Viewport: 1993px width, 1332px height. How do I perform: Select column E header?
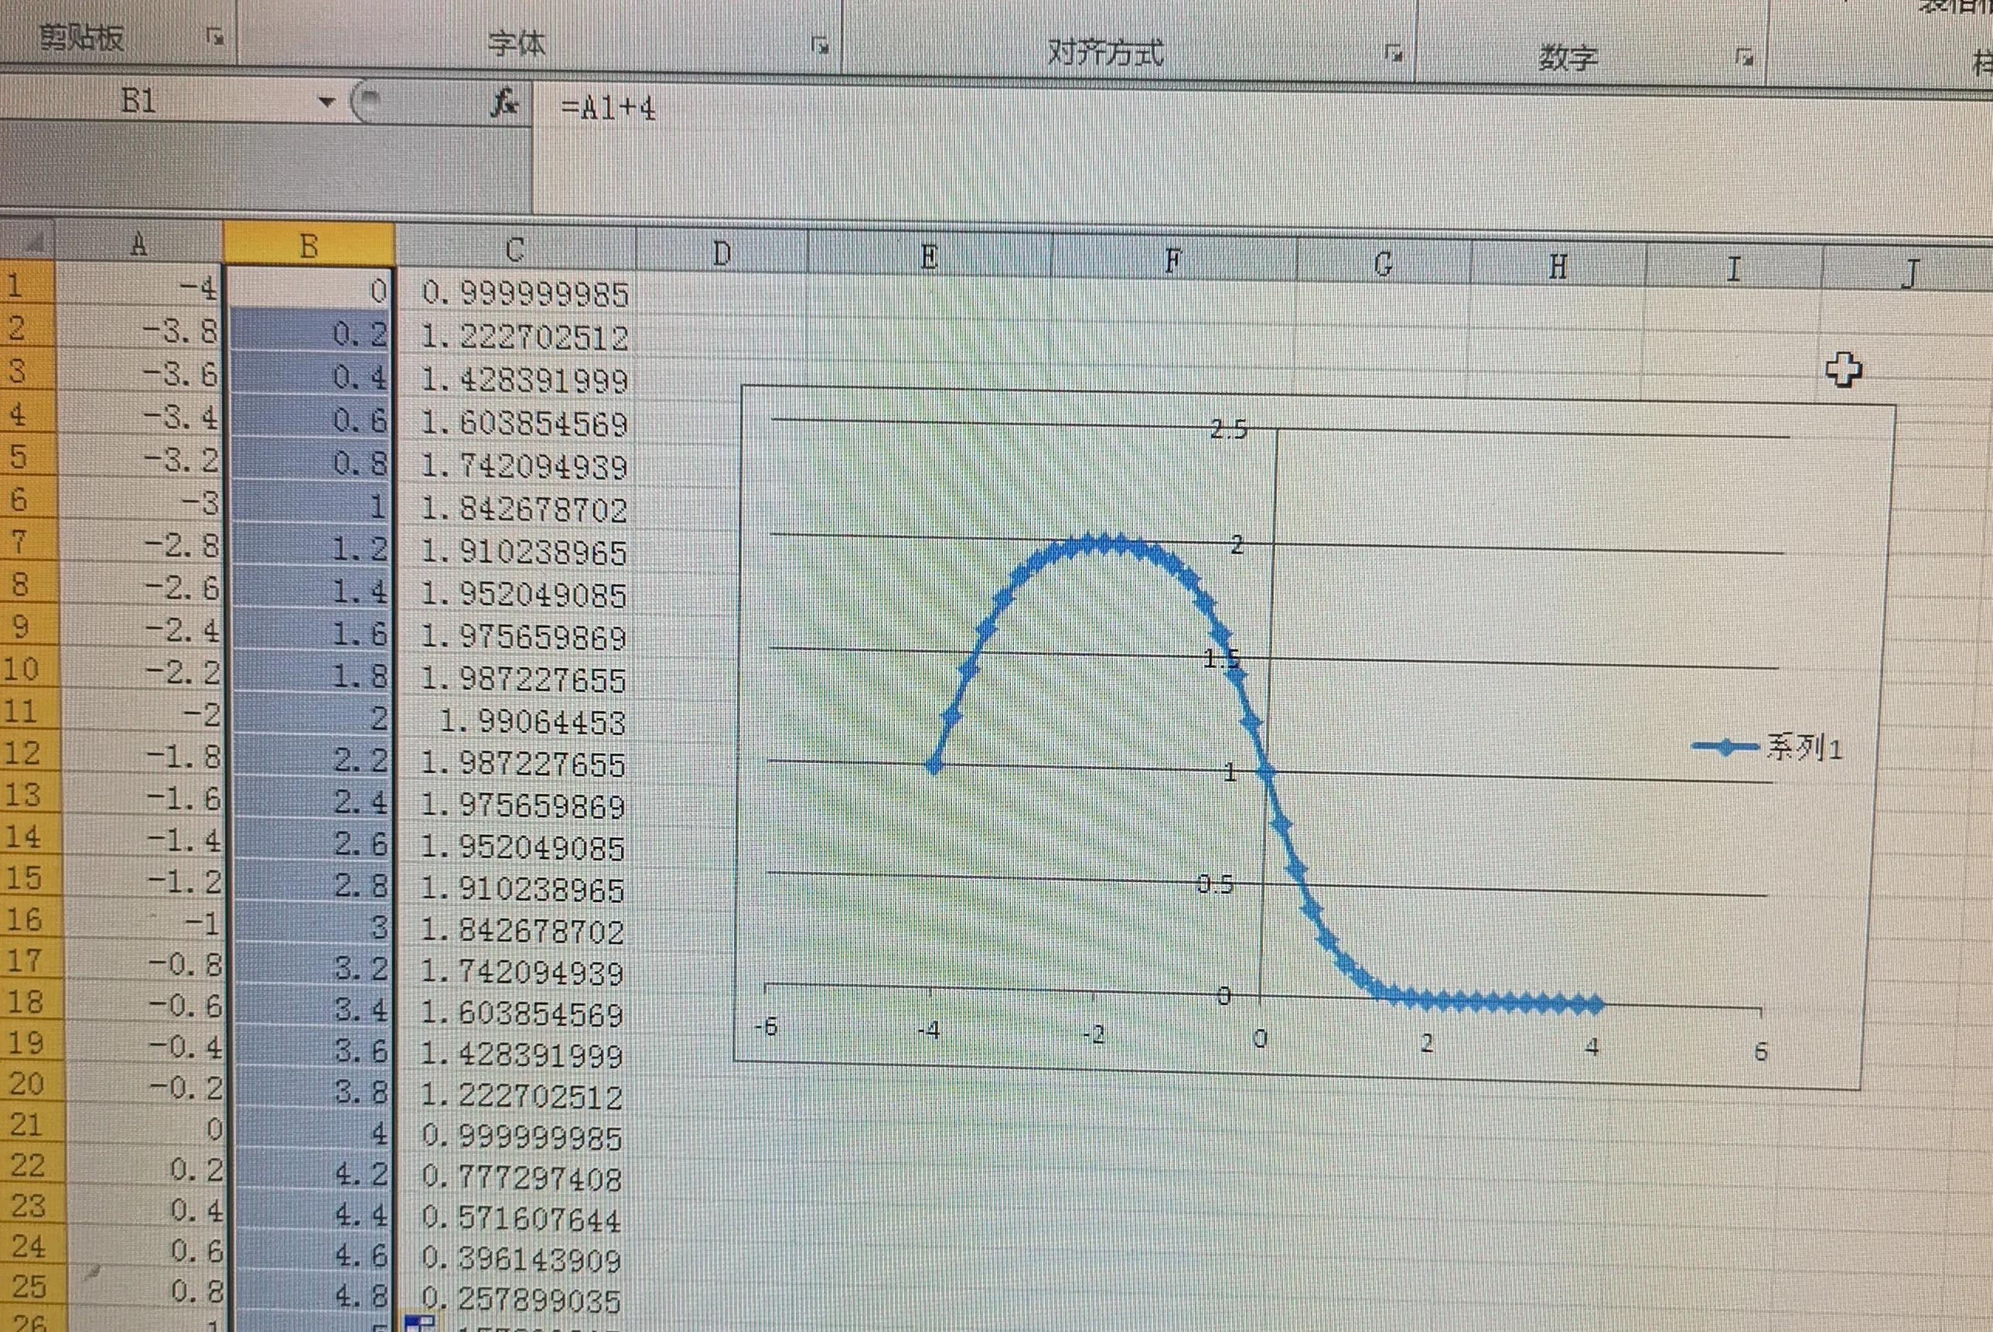[929, 257]
